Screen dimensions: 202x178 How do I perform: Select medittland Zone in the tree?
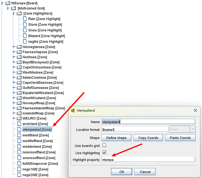click(x=36, y=135)
